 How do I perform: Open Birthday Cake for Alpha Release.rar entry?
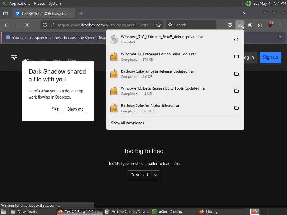pos(169,108)
